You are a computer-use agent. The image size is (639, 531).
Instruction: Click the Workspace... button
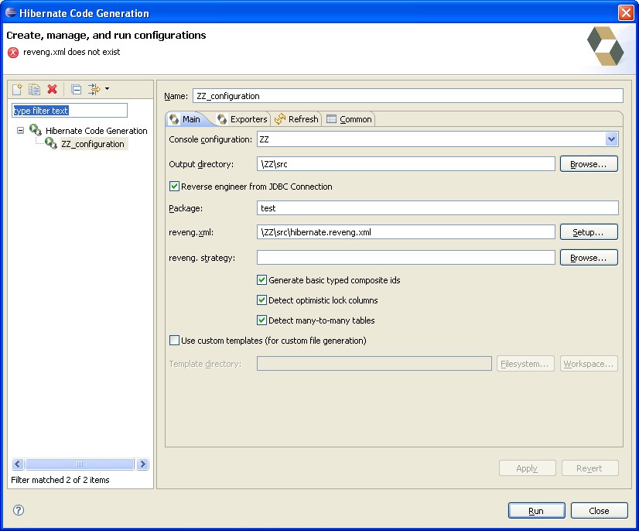[589, 364]
